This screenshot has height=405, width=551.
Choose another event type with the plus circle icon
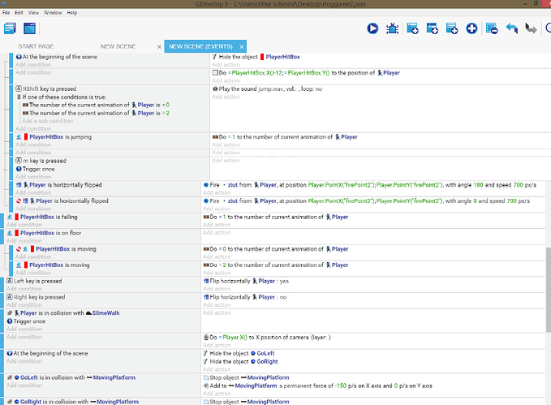471,28
